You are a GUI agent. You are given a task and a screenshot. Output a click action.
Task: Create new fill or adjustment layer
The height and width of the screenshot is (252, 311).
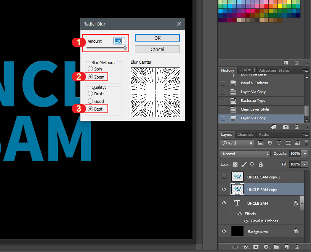coord(266,247)
